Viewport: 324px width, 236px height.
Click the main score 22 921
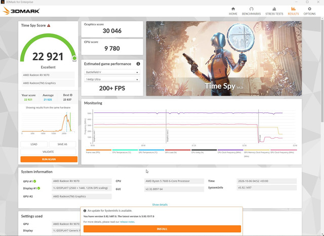pos(48,56)
